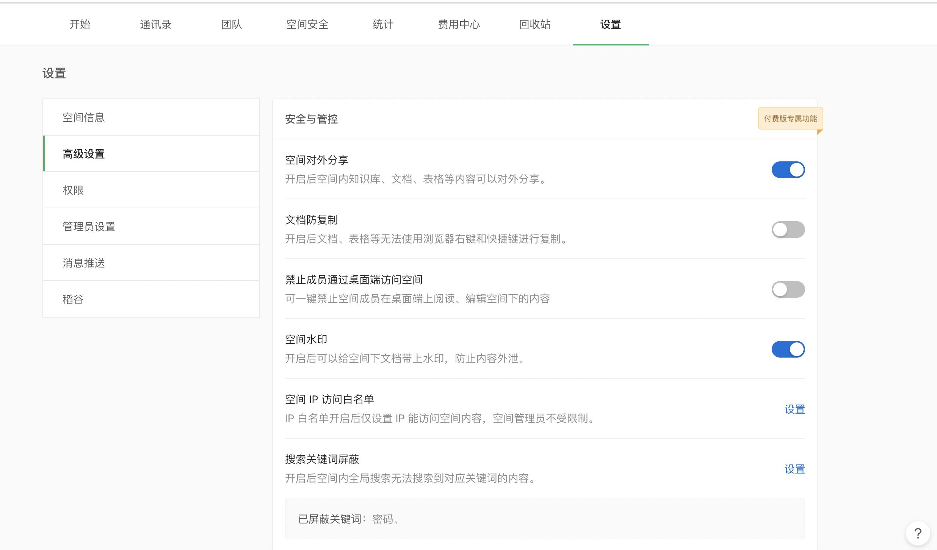Viewport: 937px width, 550px height.
Task: Click the 空间 IP 访问白名单 title
Action: click(x=329, y=399)
